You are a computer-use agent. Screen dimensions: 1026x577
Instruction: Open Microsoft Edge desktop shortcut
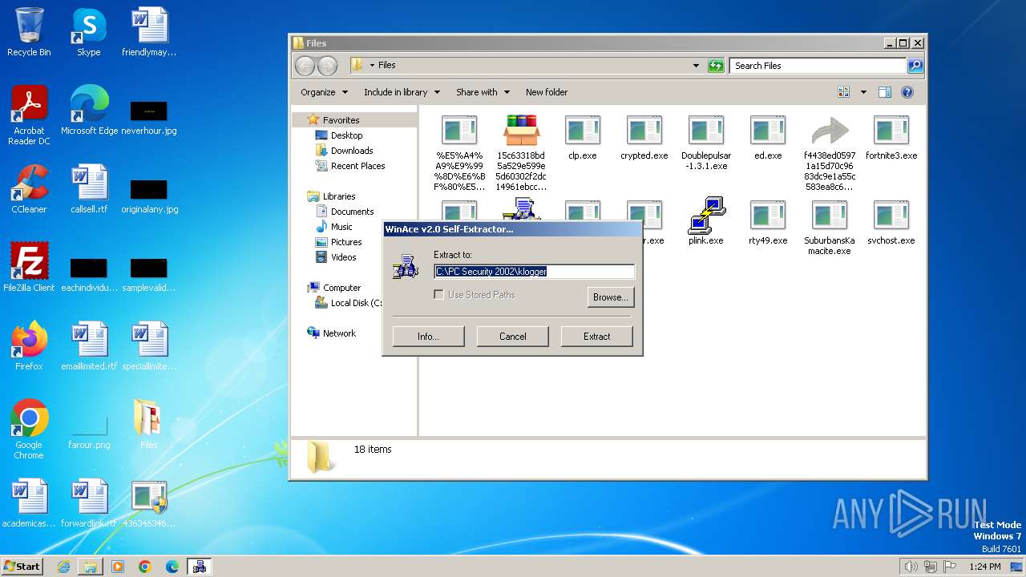[90, 111]
